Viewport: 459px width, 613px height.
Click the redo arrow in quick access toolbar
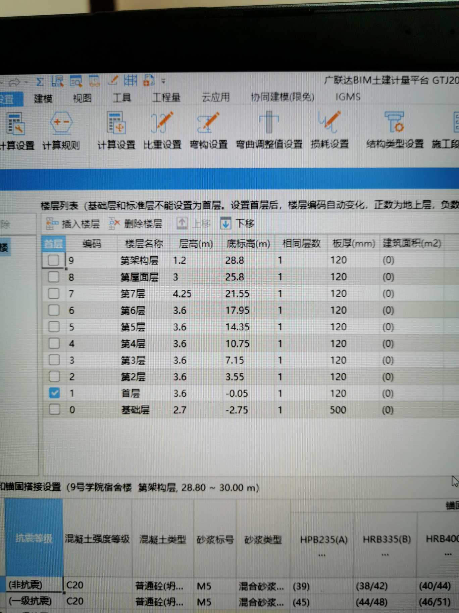click(x=14, y=82)
